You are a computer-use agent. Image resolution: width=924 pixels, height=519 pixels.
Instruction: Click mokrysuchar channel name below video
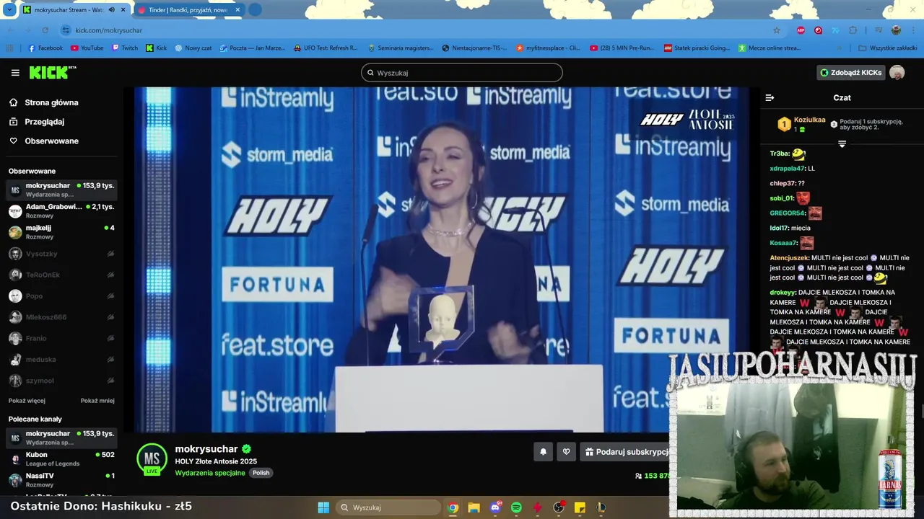(x=206, y=449)
